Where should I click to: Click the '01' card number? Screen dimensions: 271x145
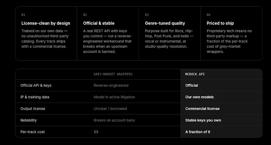pyautogui.click(x=23, y=15)
